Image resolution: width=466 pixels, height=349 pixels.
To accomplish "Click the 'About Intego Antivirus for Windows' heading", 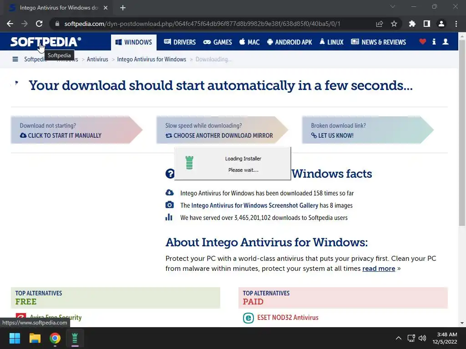I will coord(267,243).
